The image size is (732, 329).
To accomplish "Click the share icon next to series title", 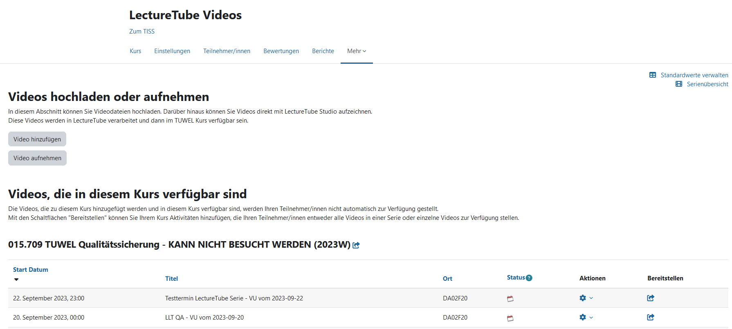I will pyautogui.click(x=356, y=245).
